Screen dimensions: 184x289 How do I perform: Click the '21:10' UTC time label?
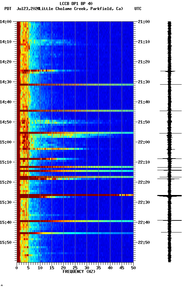click(144, 42)
